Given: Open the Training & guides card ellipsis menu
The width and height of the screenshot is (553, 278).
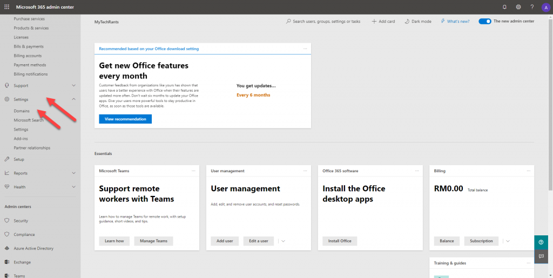Looking at the screenshot, I should (x=529, y=263).
